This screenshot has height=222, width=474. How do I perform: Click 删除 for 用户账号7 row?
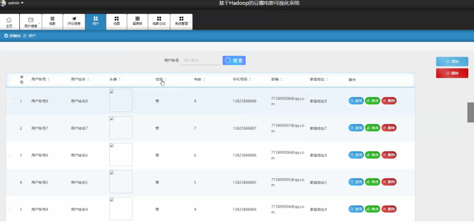click(x=389, y=128)
